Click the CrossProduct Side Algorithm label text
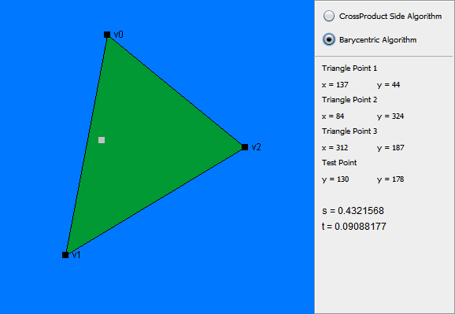The width and height of the screenshot is (455, 314). (x=390, y=17)
